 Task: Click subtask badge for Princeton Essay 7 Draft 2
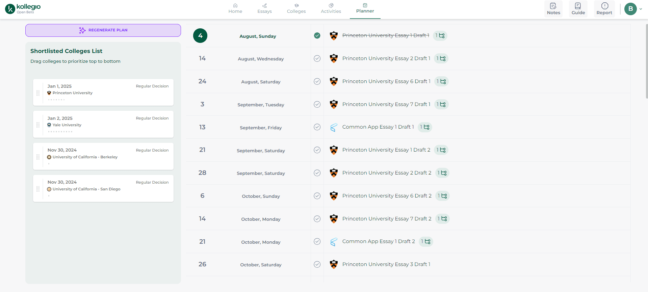click(x=442, y=219)
